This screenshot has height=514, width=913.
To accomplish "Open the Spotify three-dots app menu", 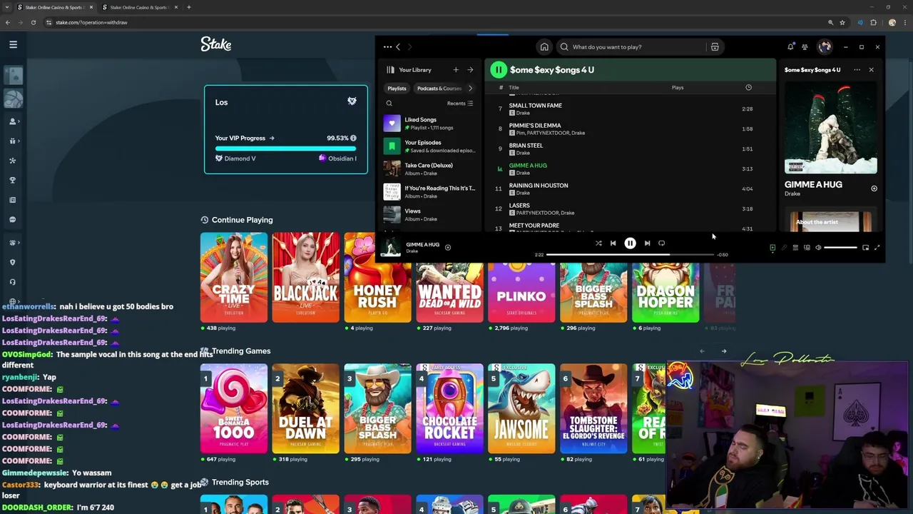I will [x=387, y=47].
